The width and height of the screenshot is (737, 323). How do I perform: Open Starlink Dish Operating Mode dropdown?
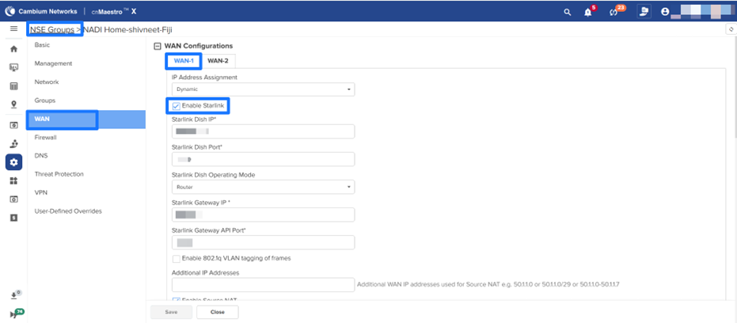[x=262, y=187]
